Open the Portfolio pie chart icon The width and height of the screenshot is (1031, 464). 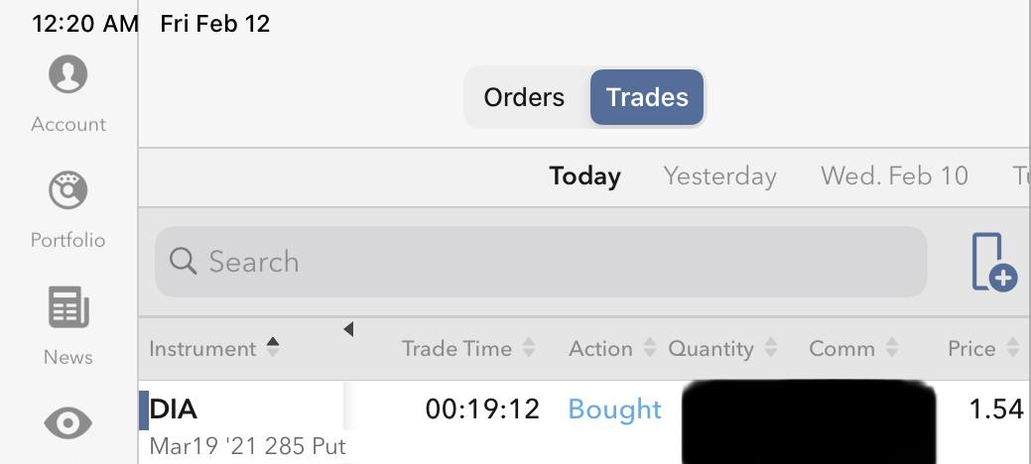tap(68, 190)
